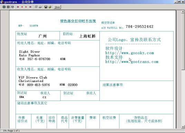Select the zoom-to-fit page view icon

click(4, 7)
